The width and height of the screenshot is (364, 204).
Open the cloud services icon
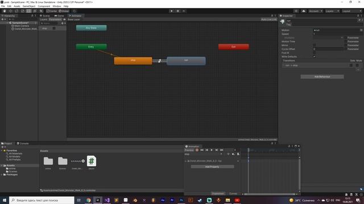[x=304, y=11]
